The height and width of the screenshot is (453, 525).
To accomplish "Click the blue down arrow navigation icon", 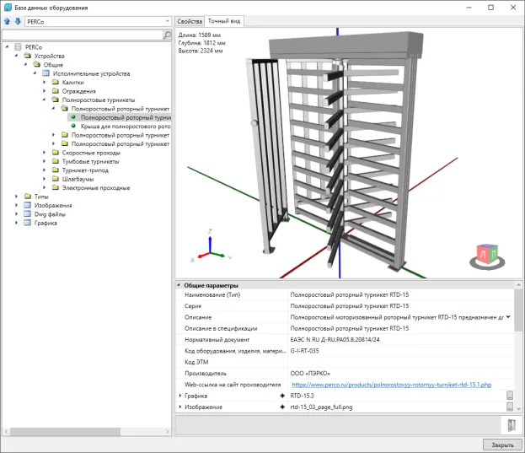I will pyautogui.click(x=18, y=21).
